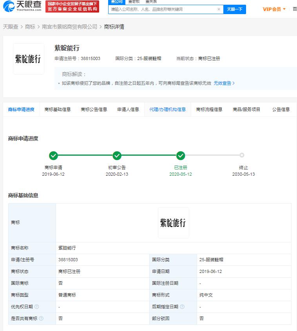Image resolution: width=297 pixels, height=331 pixels.
Task: Click the green 商标申请 checkmark step
Action: click(x=54, y=156)
